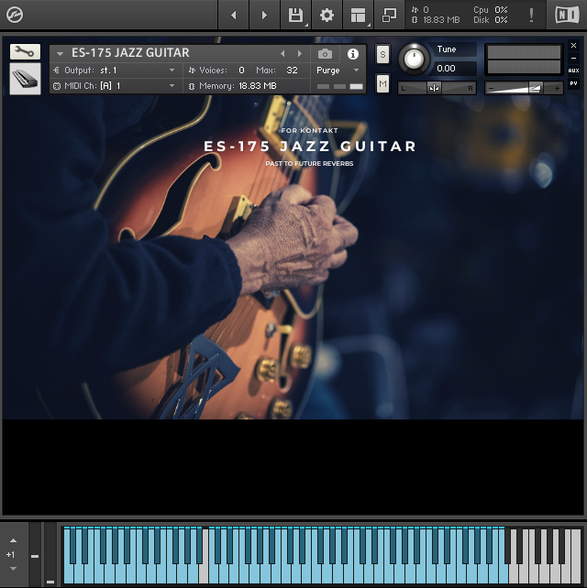This screenshot has width=587, height=588.
Task: Toggle the minimized window view icon
Action: point(389,15)
